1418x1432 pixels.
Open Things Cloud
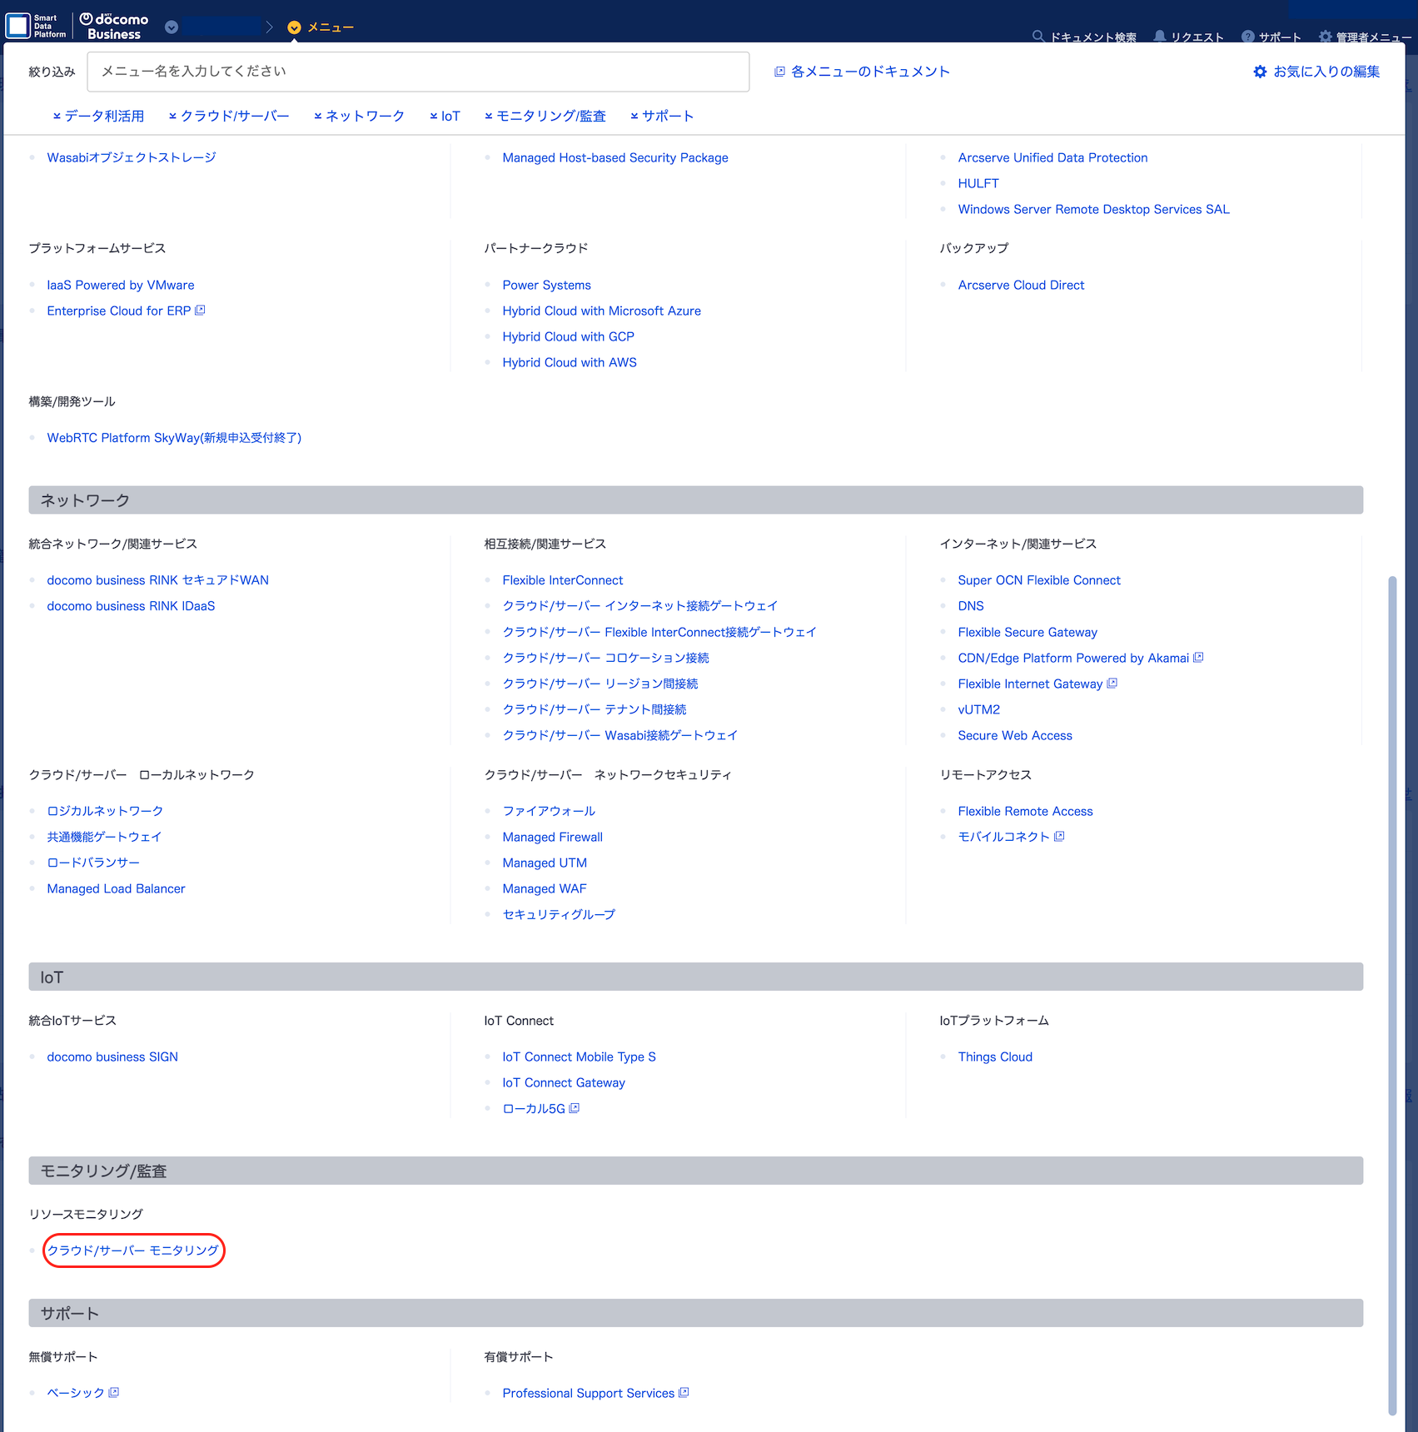(x=995, y=1057)
